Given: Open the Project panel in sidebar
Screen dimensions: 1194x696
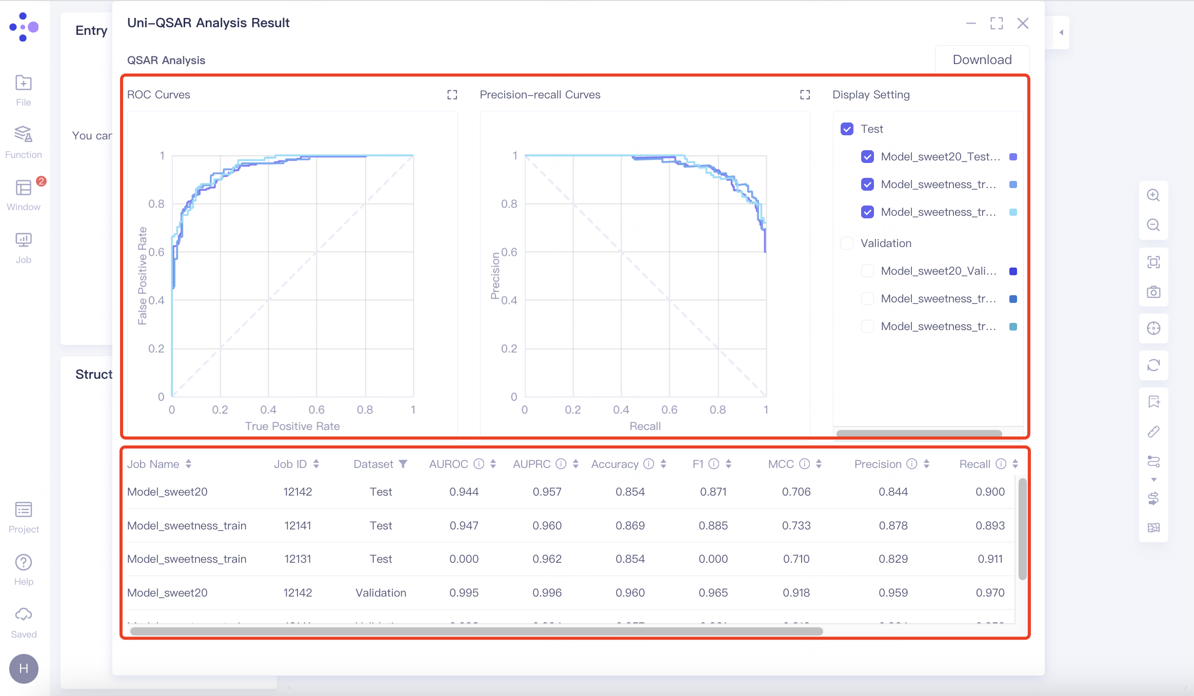Looking at the screenshot, I should 23,516.
